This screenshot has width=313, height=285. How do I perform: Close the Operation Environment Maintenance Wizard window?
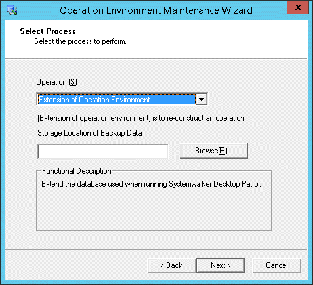point(298,7)
